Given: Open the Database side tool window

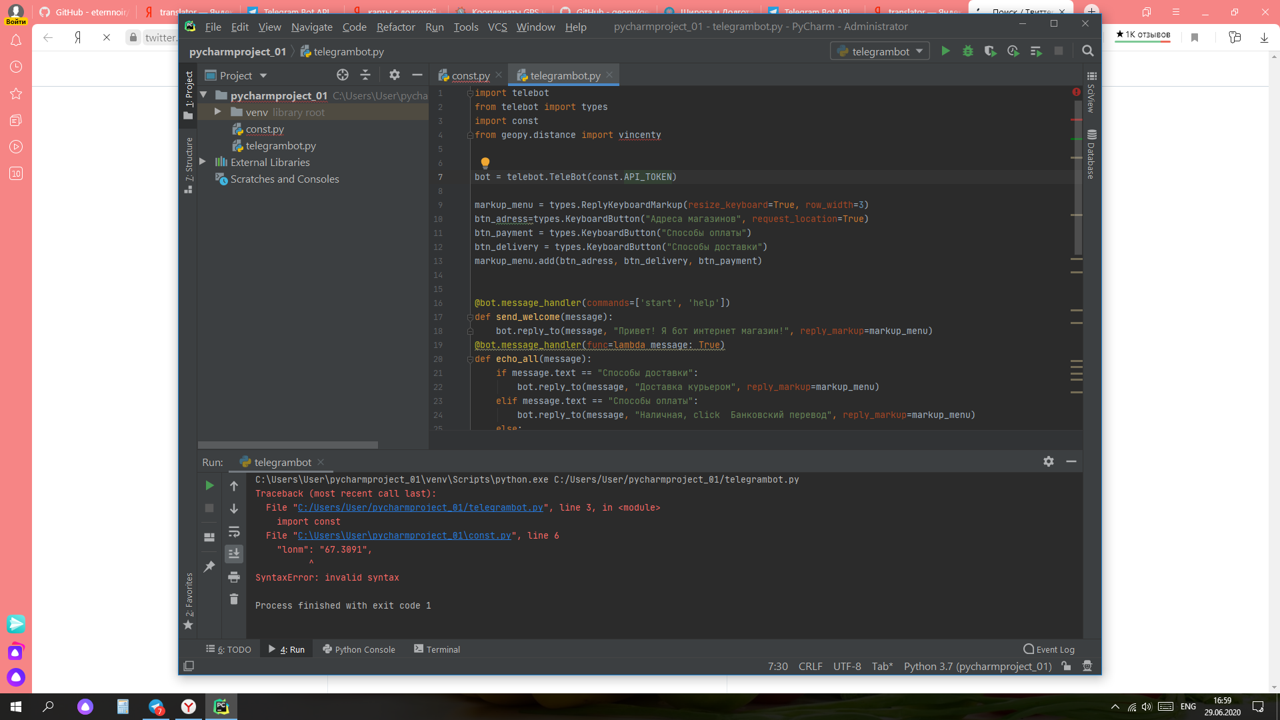Looking at the screenshot, I should [x=1091, y=155].
